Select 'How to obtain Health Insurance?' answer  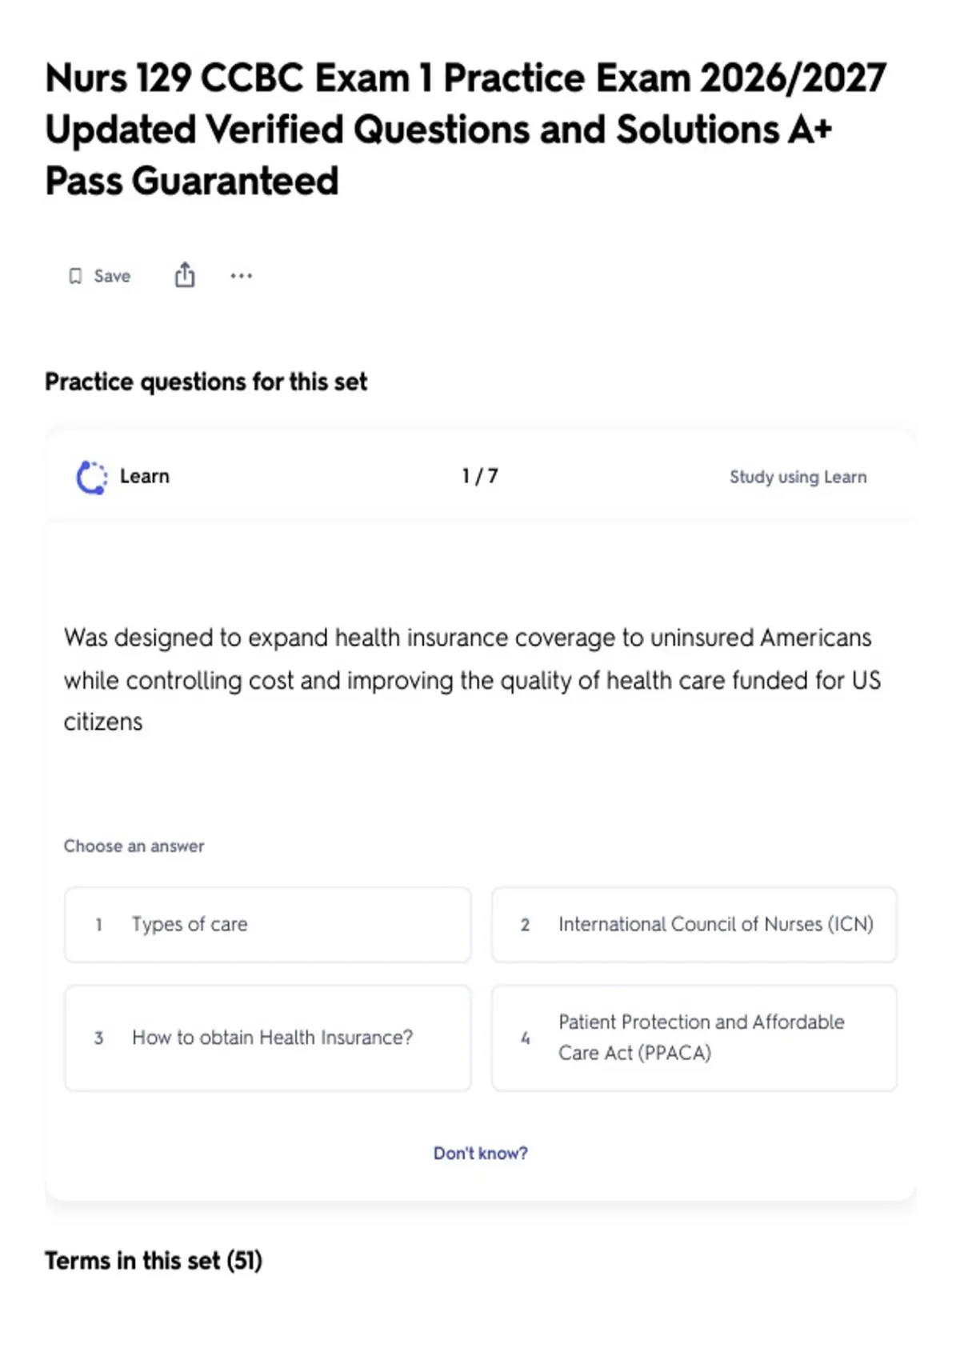pos(267,1038)
